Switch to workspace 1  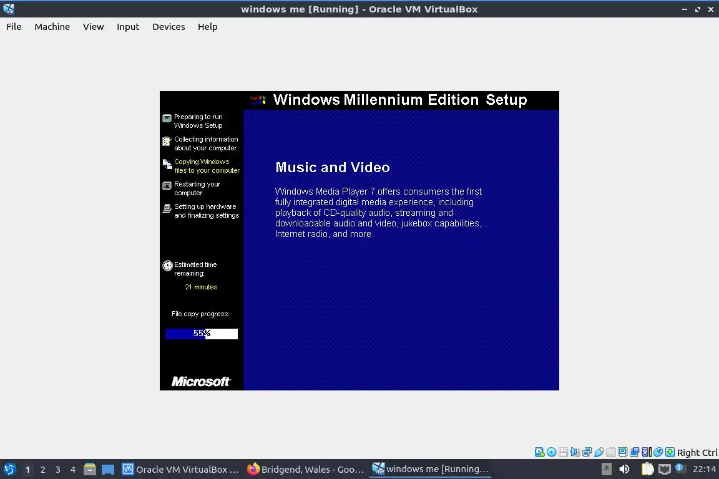(27, 470)
